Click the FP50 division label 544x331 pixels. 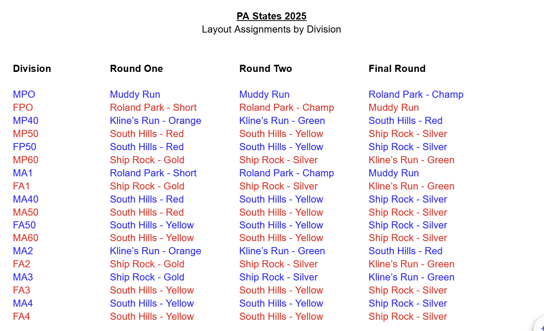point(25,147)
